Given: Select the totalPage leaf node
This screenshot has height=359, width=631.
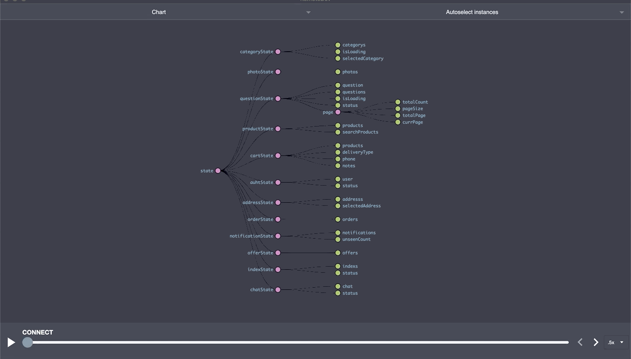Looking at the screenshot, I should pos(398,116).
